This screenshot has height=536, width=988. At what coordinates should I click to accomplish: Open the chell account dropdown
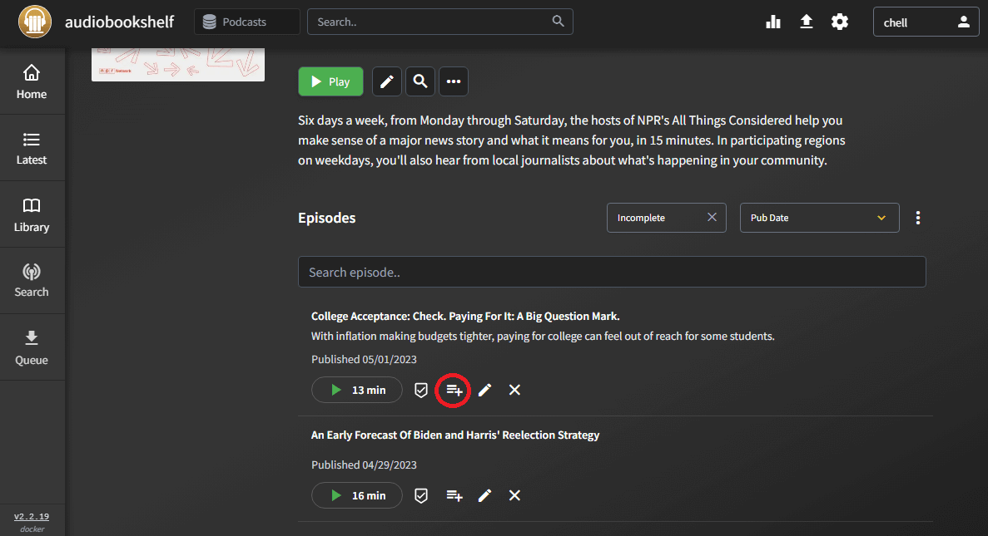tap(926, 22)
